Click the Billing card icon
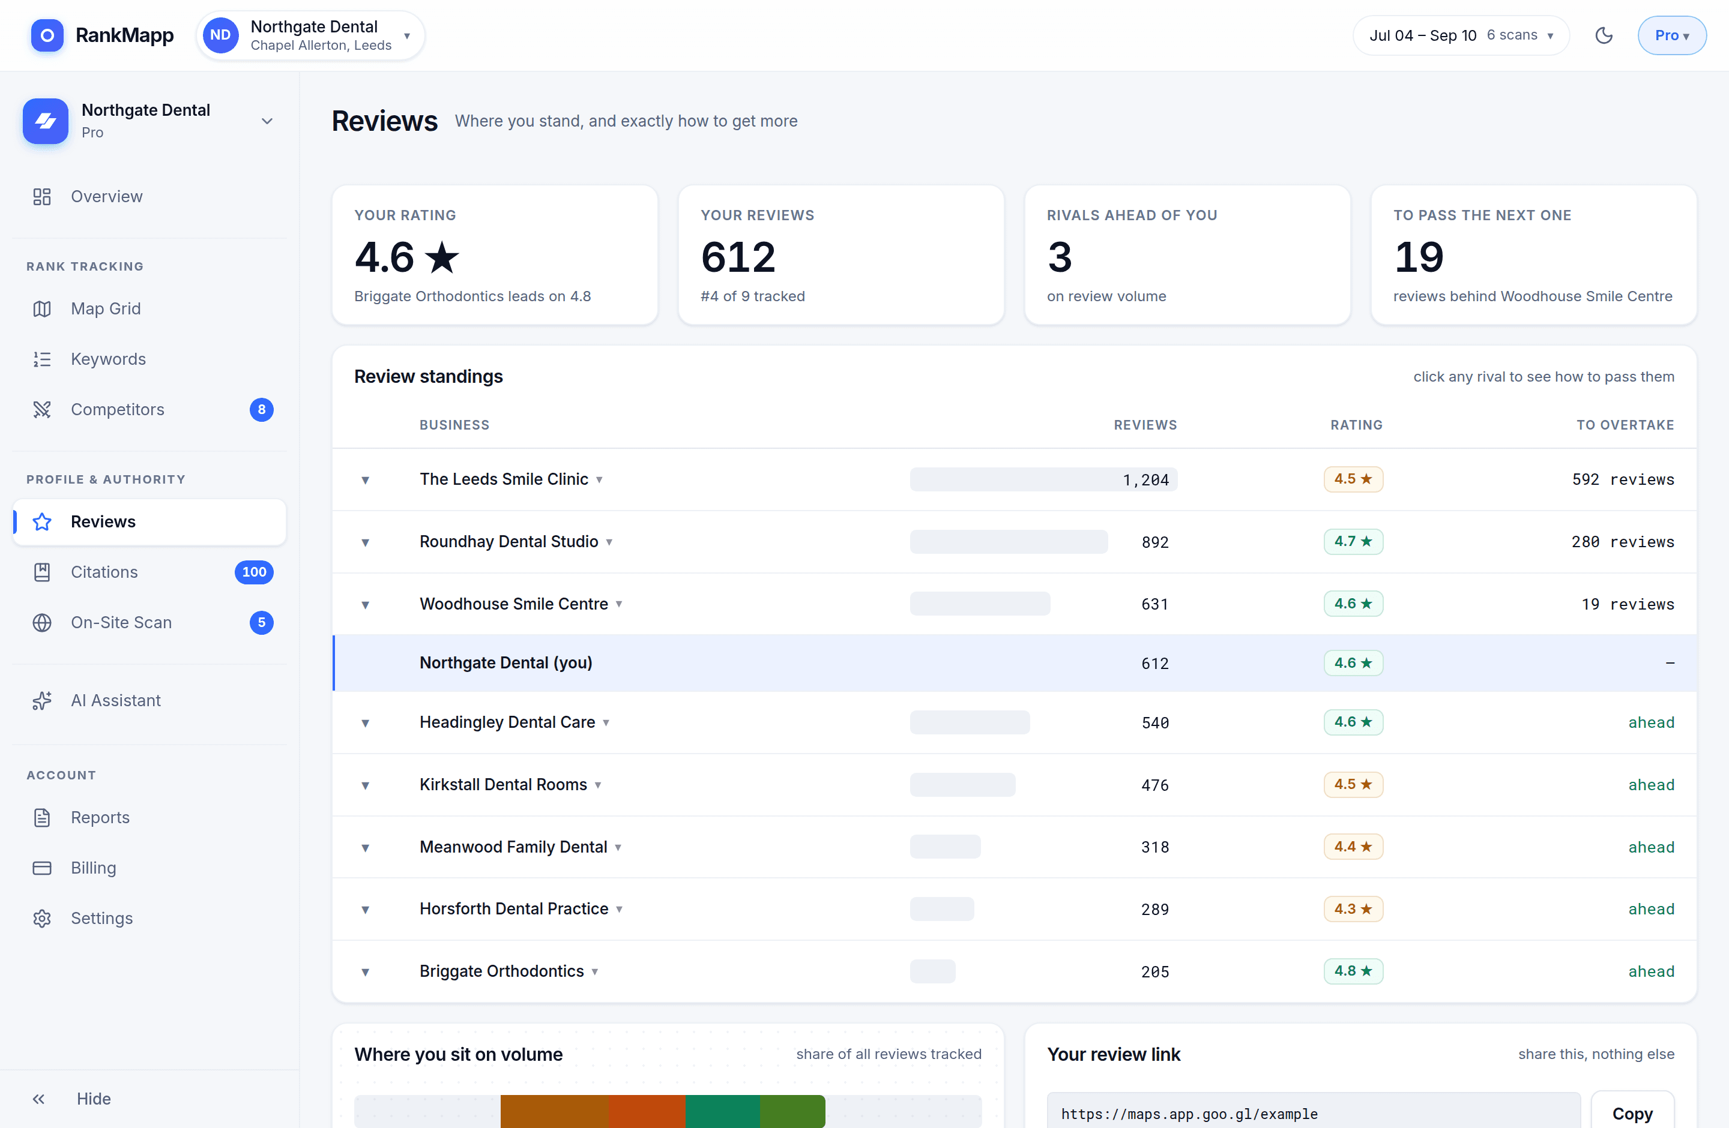Image resolution: width=1729 pixels, height=1128 pixels. (42, 868)
